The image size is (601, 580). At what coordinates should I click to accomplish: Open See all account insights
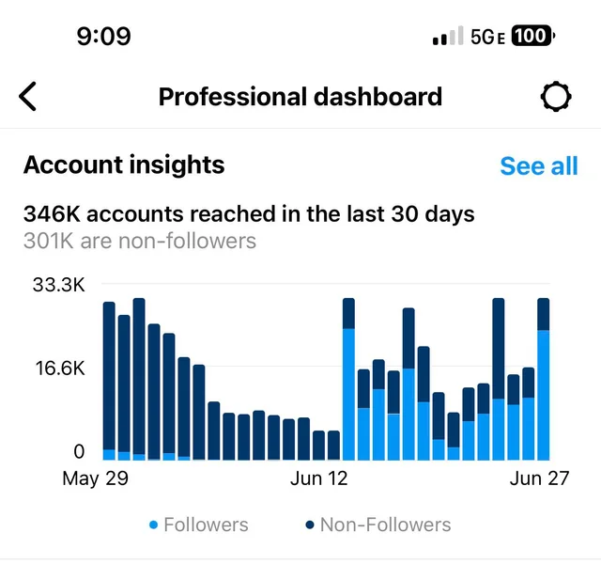pyautogui.click(x=538, y=166)
